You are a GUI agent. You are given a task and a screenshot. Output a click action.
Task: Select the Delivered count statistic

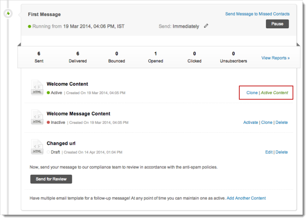(x=78, y=57)
